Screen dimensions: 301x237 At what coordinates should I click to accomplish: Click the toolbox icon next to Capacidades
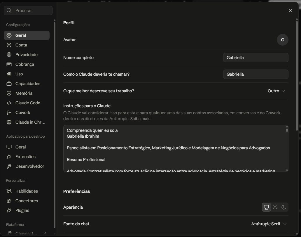point(9,84)
